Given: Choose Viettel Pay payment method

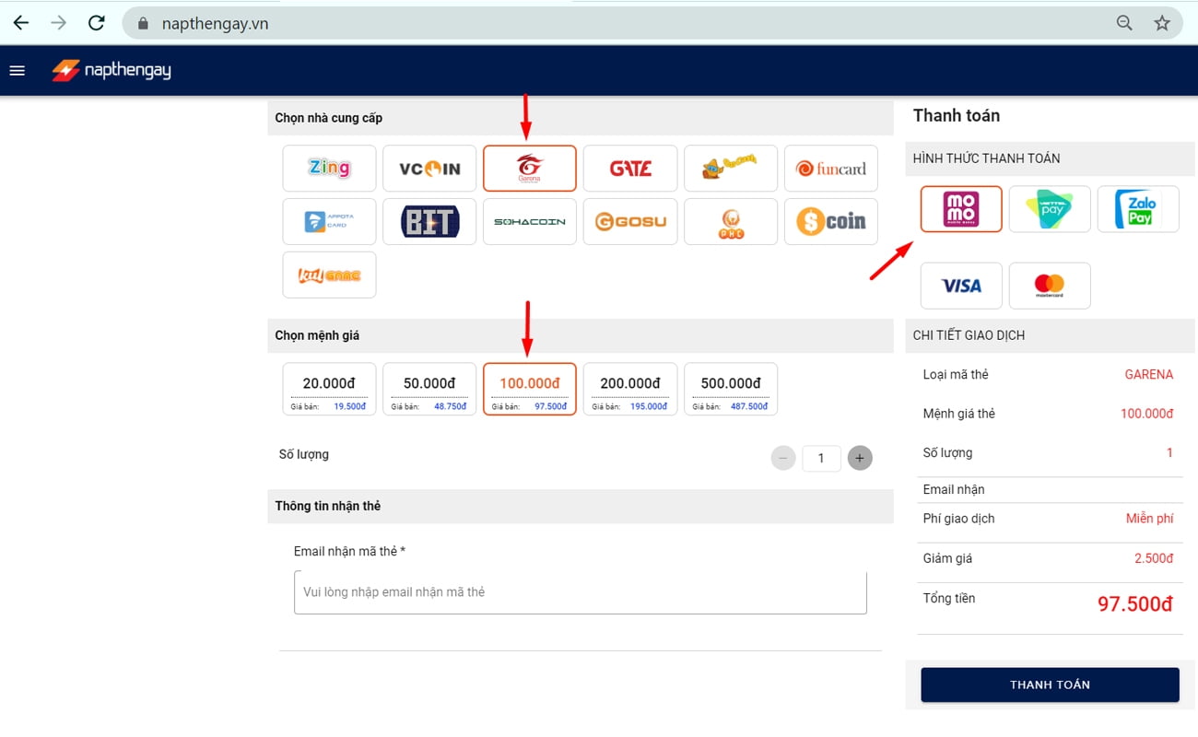Looking at the screenshot, I should [x=1050, y=209].
